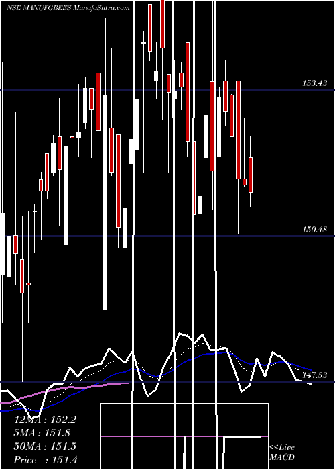The height and width of the screenshot is (470, 335).
Task: Click the 153.43 price level label
Action: tap(315, 83)
